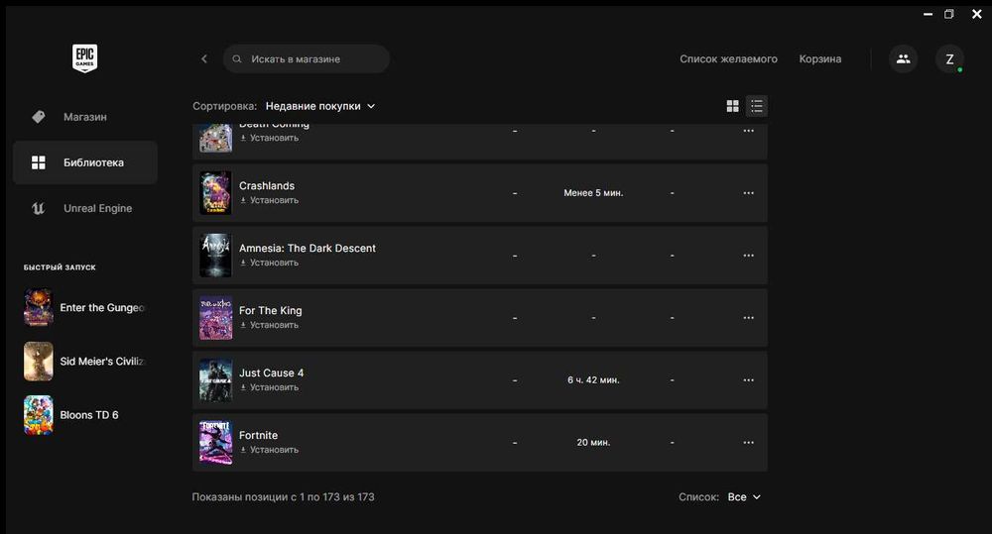Open Список желаемого wishlist link
The height and width of the screenshot is (534, 992).
click(728, 58)
